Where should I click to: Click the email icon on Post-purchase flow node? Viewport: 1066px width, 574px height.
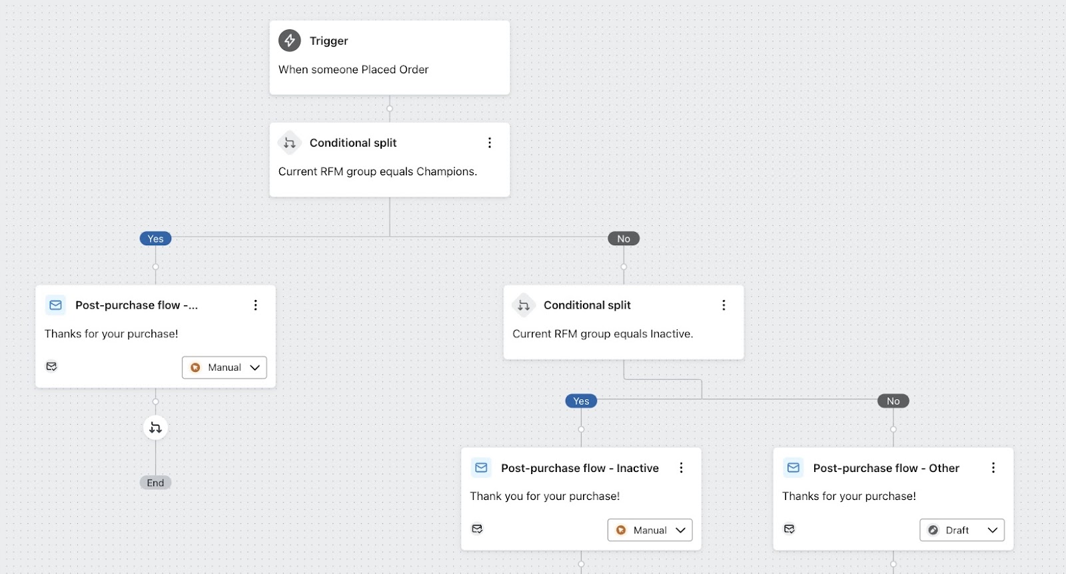tap(55, 305)
